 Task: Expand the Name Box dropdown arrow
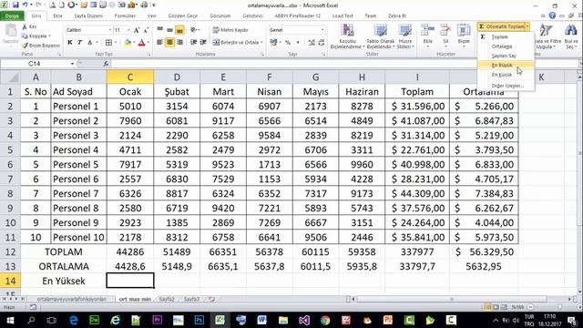[x=72, y=64]
